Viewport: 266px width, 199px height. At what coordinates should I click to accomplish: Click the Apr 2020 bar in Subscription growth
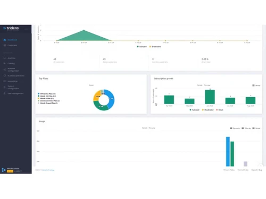(x=169, y=100)
